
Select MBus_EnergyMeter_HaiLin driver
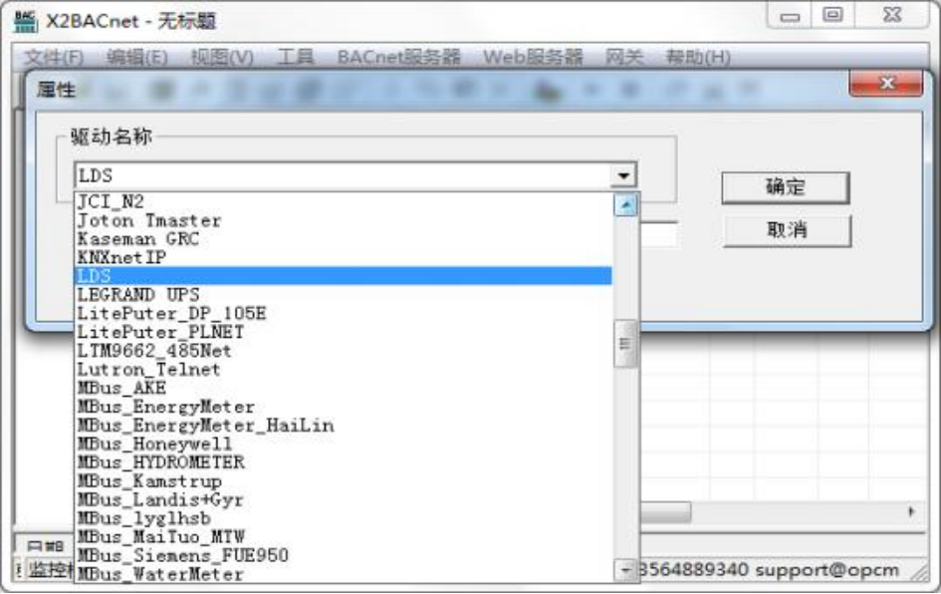click(344, 425)
